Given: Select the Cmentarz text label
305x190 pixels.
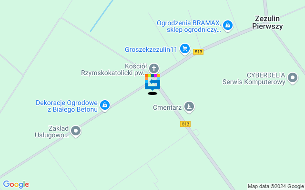Looking at the screenshot, I should tap(167, 107).
